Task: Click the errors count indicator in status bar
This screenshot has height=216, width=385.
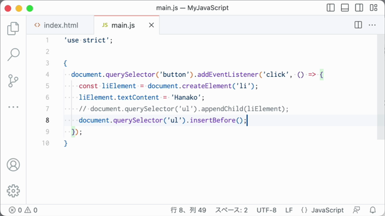Action: 15,210
